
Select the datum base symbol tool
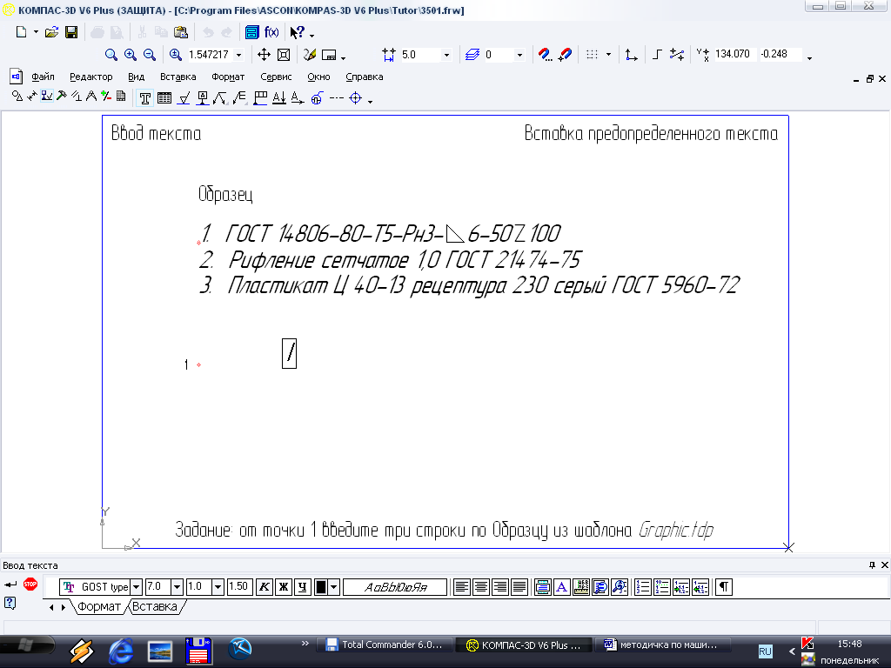(202, 98)
